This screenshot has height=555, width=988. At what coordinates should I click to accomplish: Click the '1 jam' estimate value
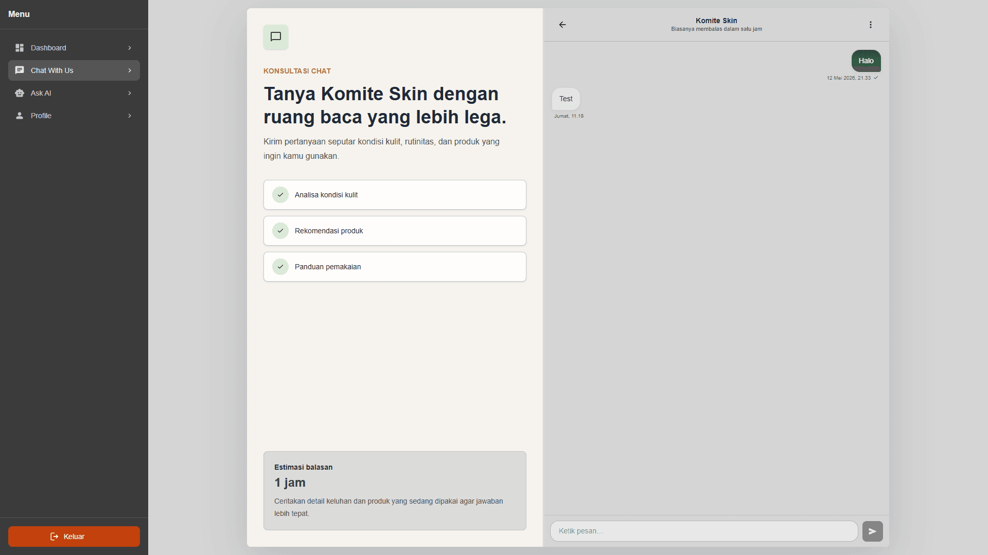point(290,483)
